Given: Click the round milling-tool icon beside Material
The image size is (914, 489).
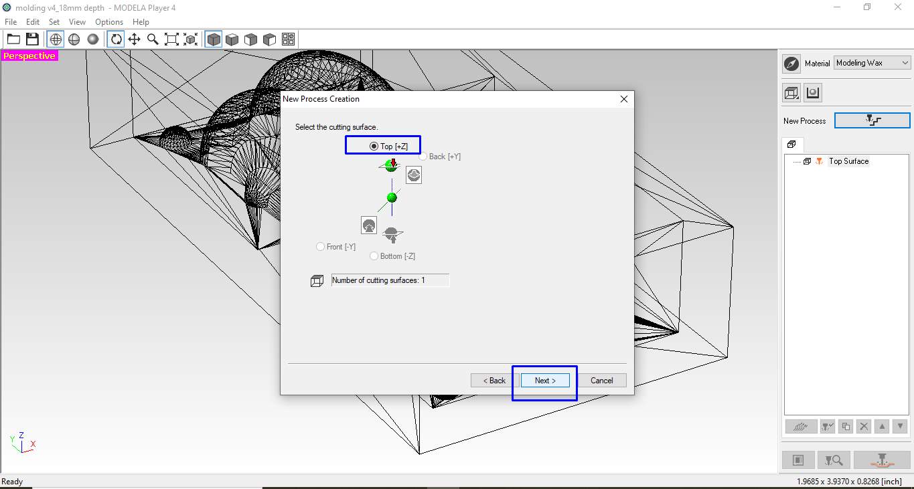Looking at the screenshot, I should [x=791, y=64].
